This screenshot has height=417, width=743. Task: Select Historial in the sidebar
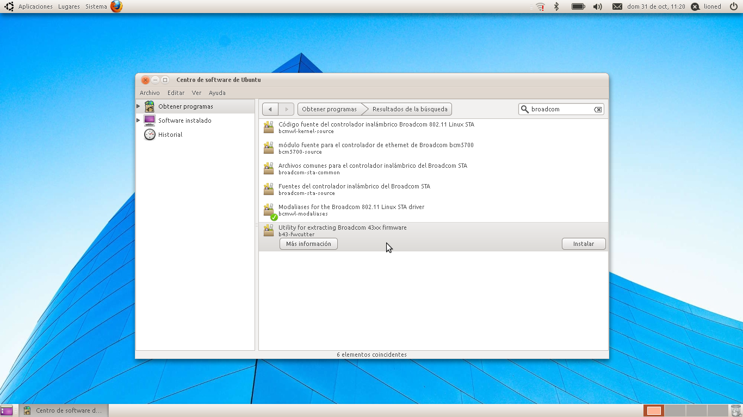point(195,135)
